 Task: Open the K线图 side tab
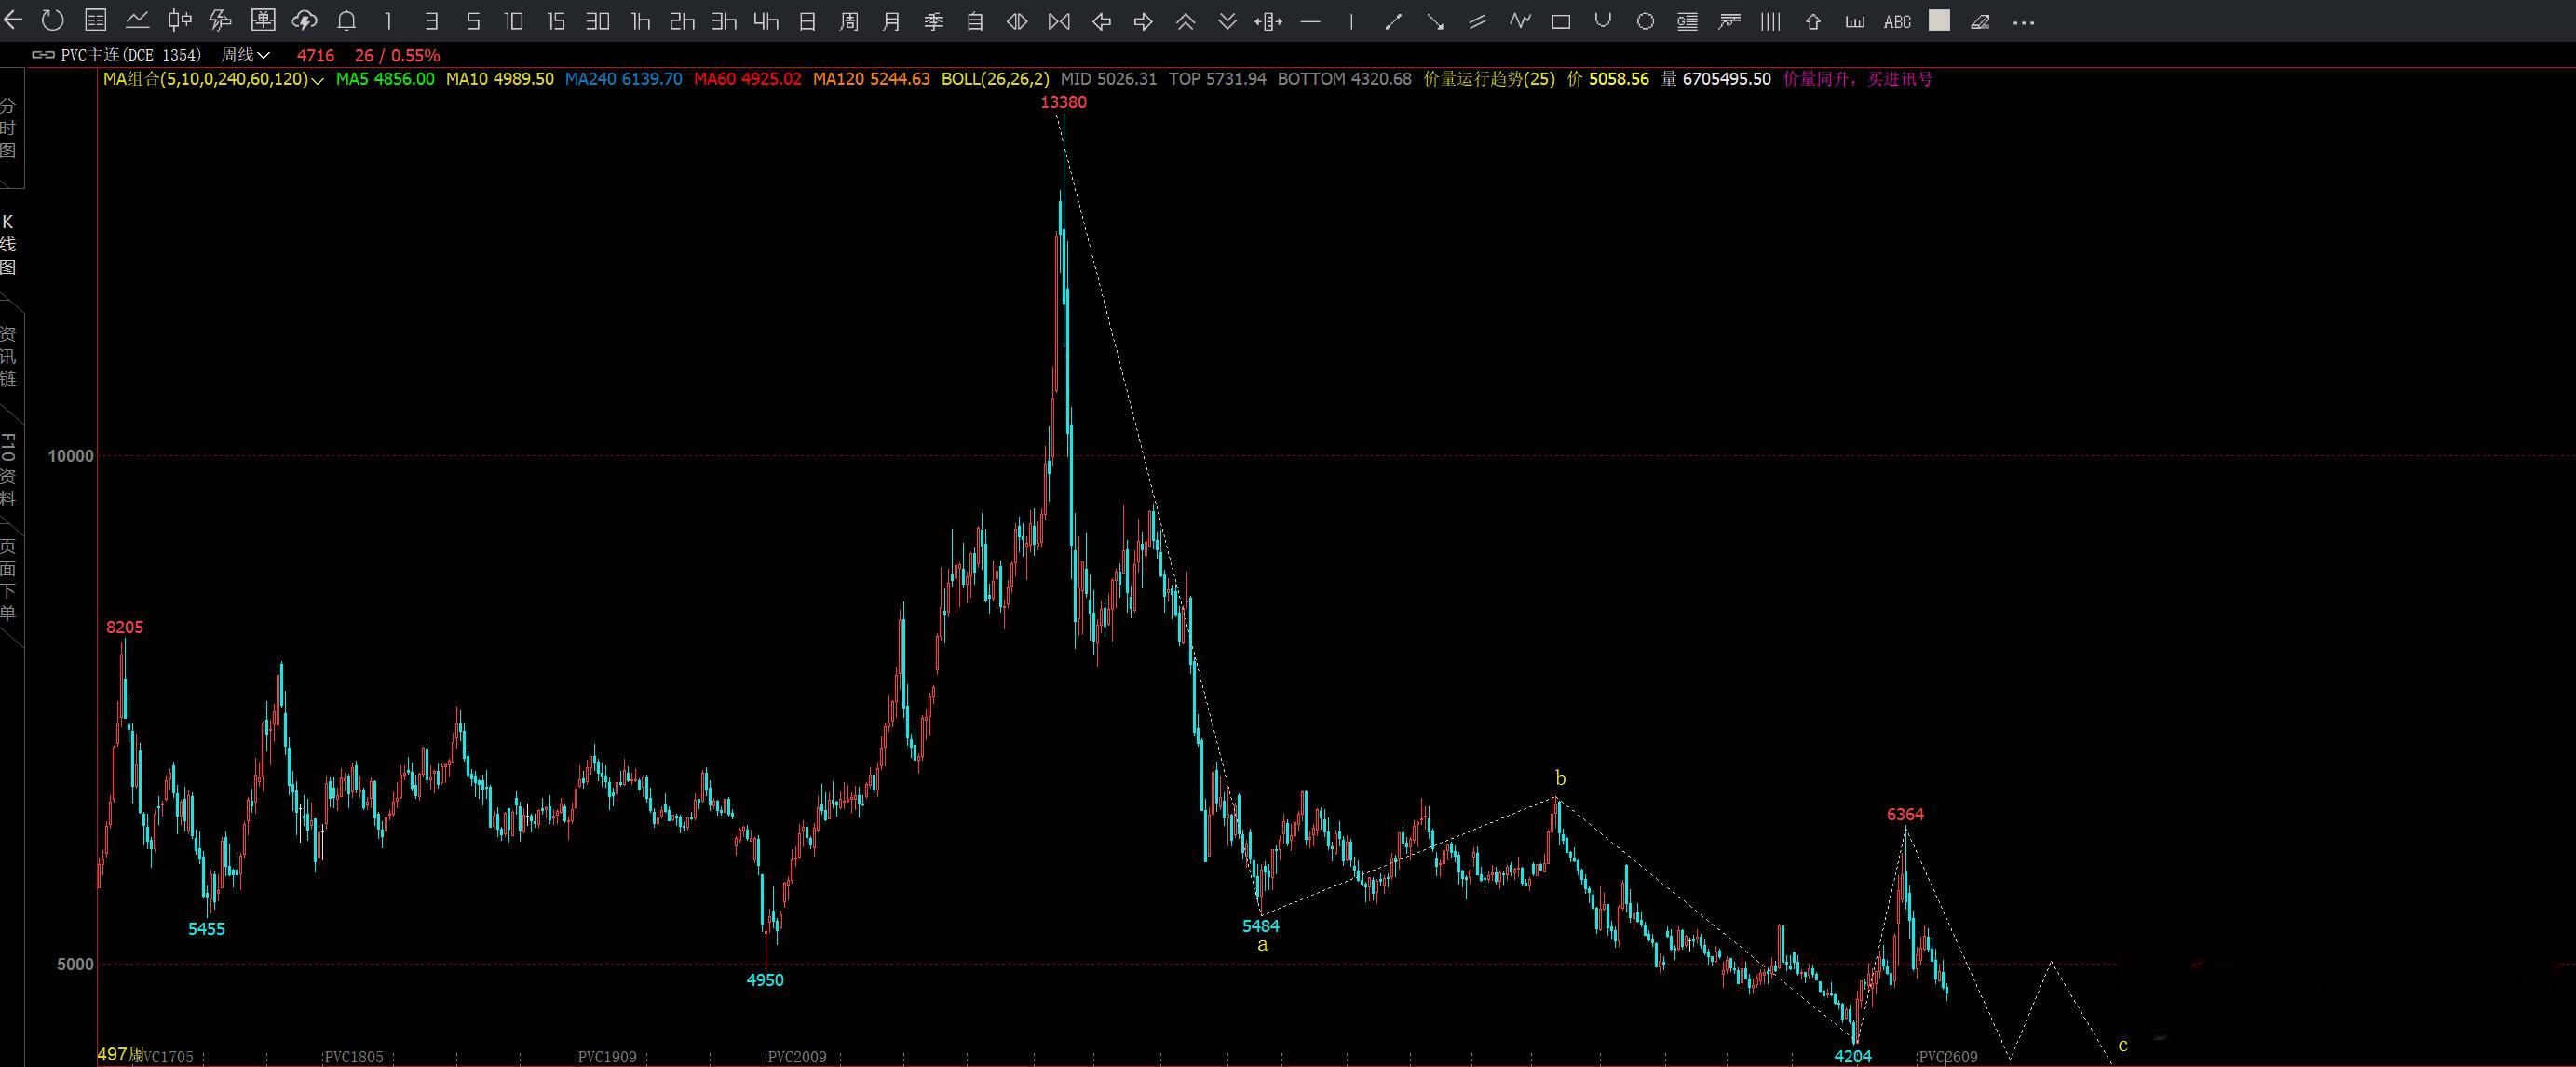pos(9,244)
